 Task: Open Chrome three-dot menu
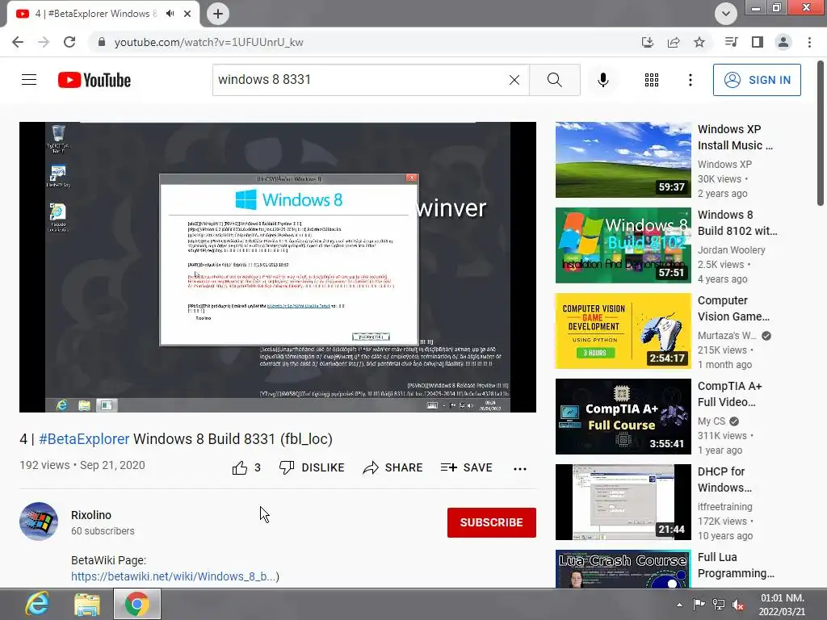tap(809, 42)
